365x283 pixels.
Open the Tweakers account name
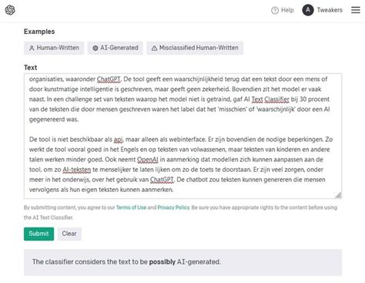(330, 10)
